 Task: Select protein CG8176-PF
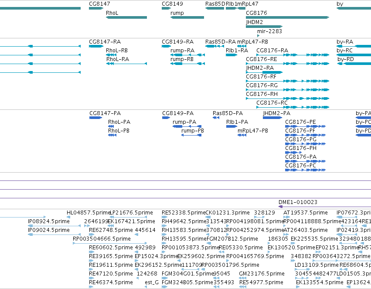306,135
